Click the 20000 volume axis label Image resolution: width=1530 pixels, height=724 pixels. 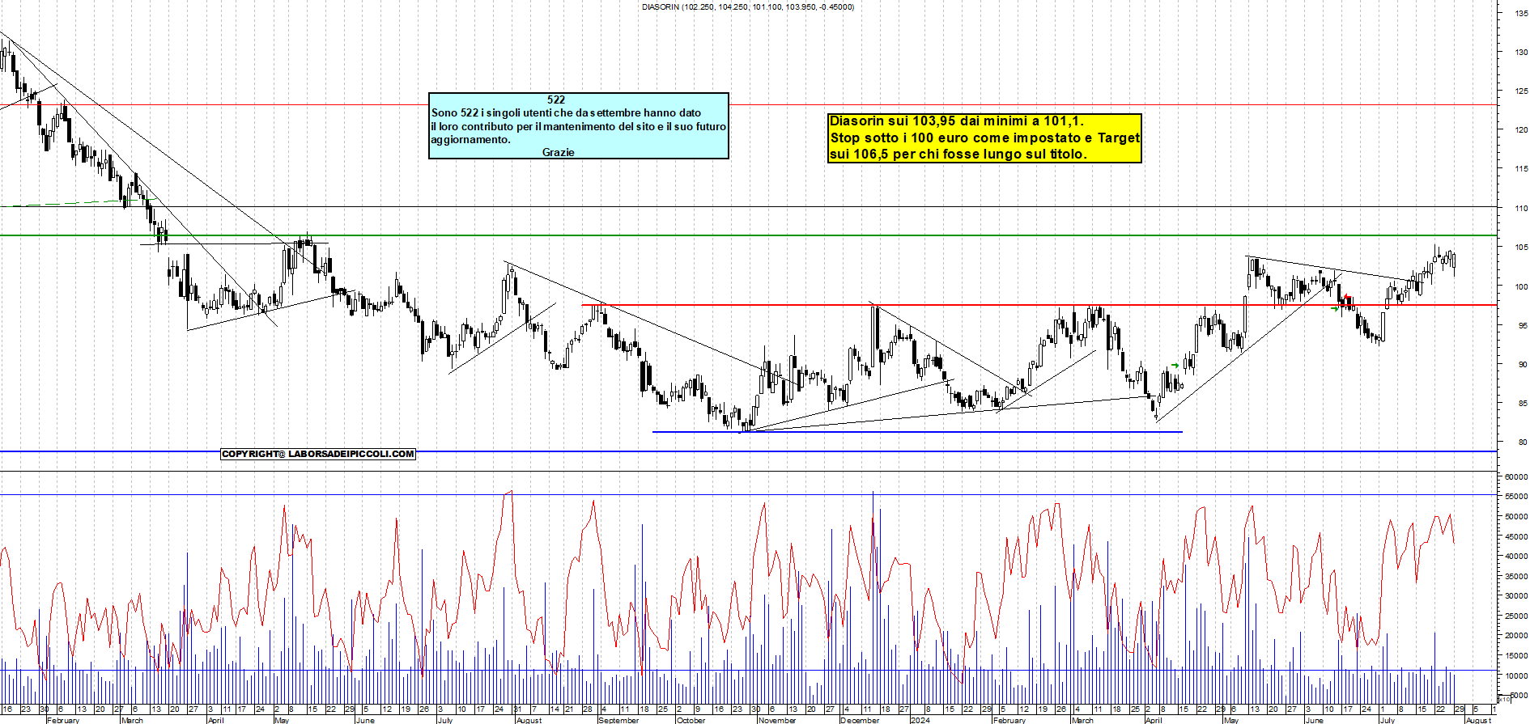click(x=1516, y=636)
